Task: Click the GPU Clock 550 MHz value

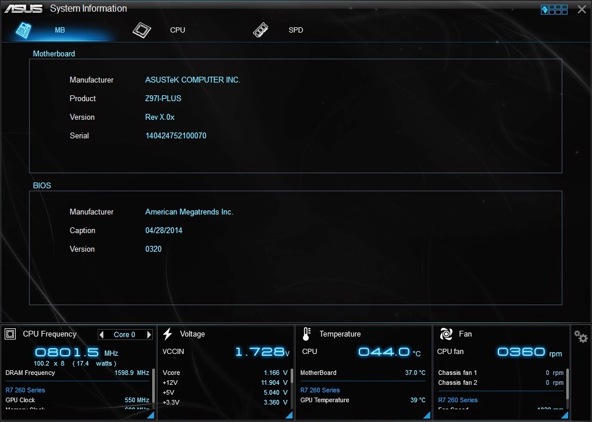Action: (137, 400)
